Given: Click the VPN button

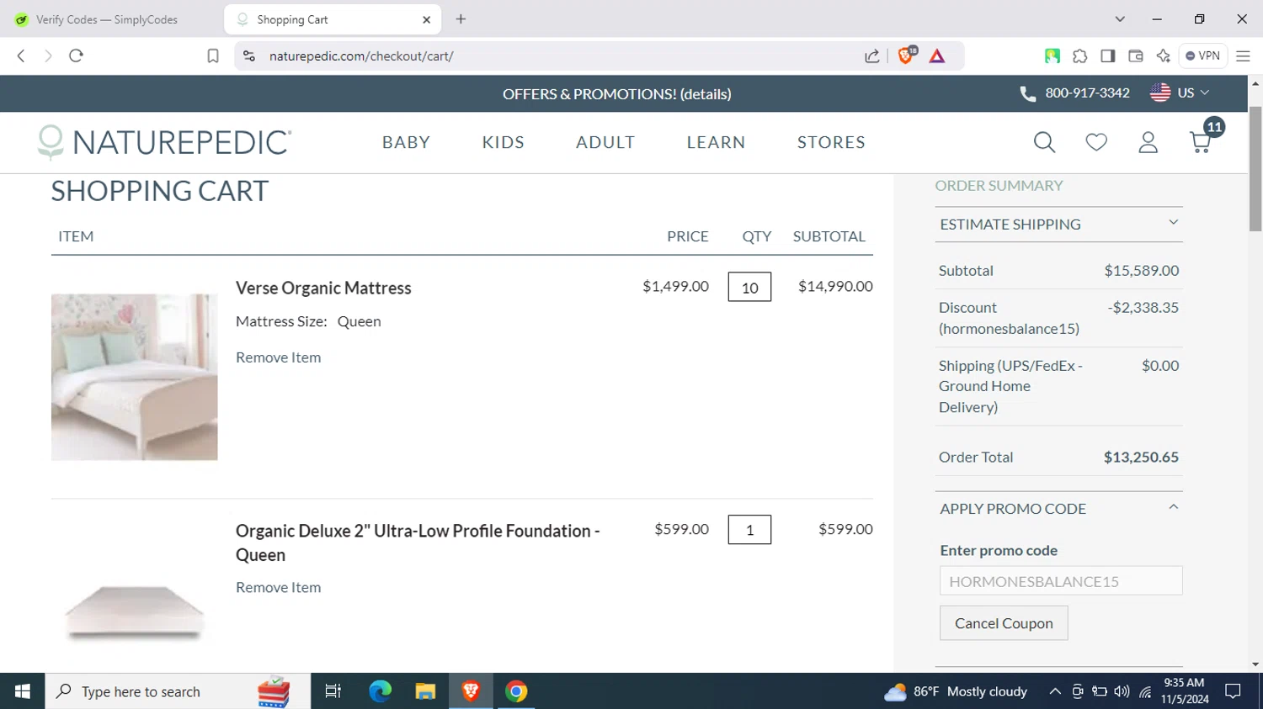Looking at the screenshot, I should coord(1202,56).
